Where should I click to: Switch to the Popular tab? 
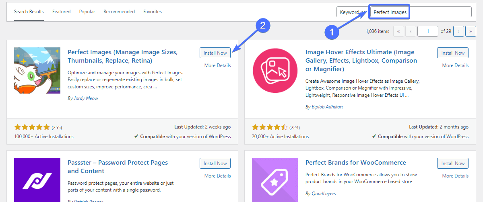tap(87, 12)
